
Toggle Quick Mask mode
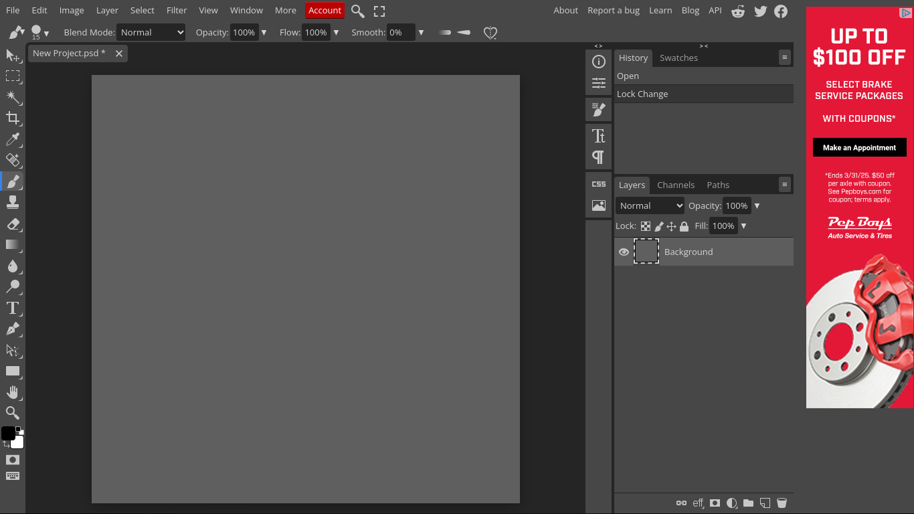point(13,460)
